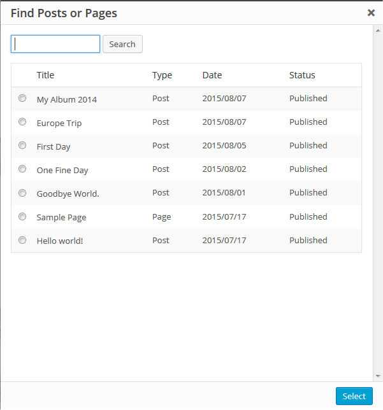This screenshot has width=383, height=410.
Task: Click the Date column header
Action: [x=212, y=75]
